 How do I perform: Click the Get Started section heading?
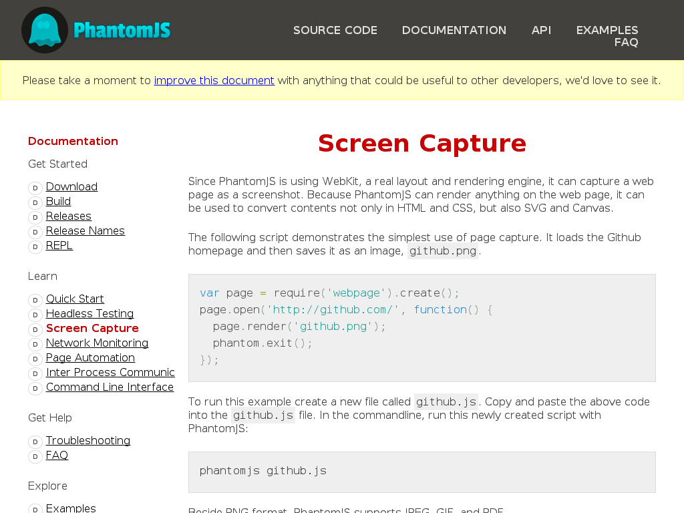point(57,164)
